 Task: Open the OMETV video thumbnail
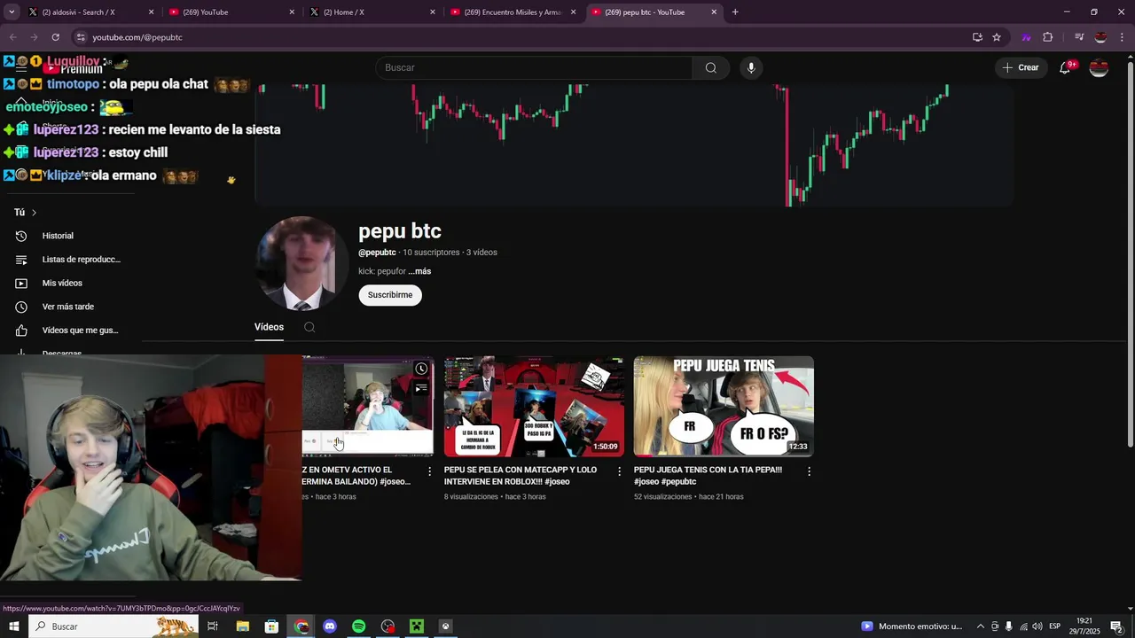pyautogui.click(x=368, y=407)
